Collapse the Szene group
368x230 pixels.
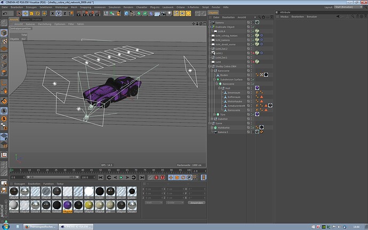point(210,123)
